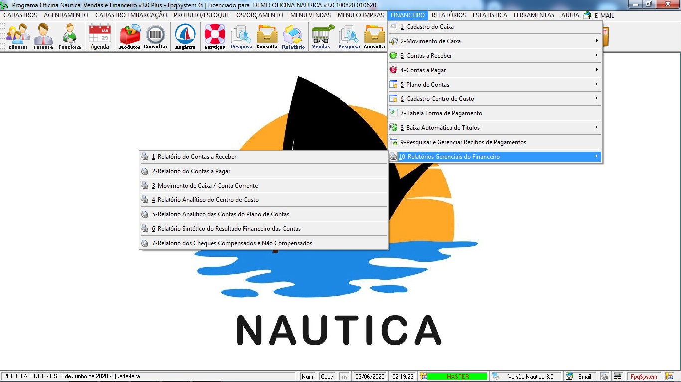Expand 8-Baixa Automática de Títulos submenu arrow
The image size is (681, 382).
click(596, 128)
